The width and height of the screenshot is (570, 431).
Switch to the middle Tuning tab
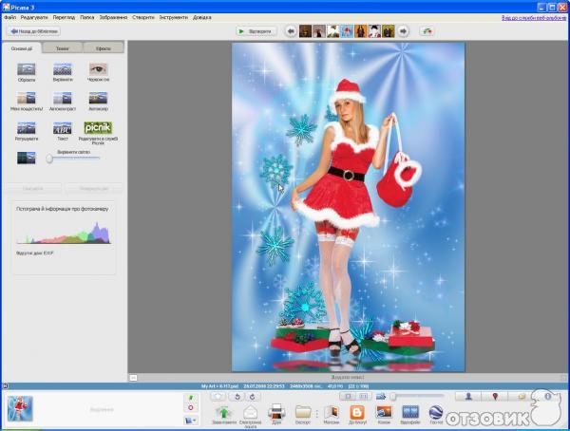63,47
